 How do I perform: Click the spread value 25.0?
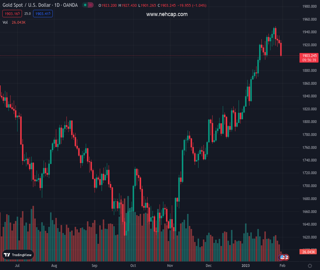coord(27,14)
